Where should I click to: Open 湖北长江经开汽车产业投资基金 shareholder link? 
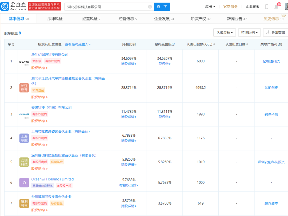(x=68, y=81)
